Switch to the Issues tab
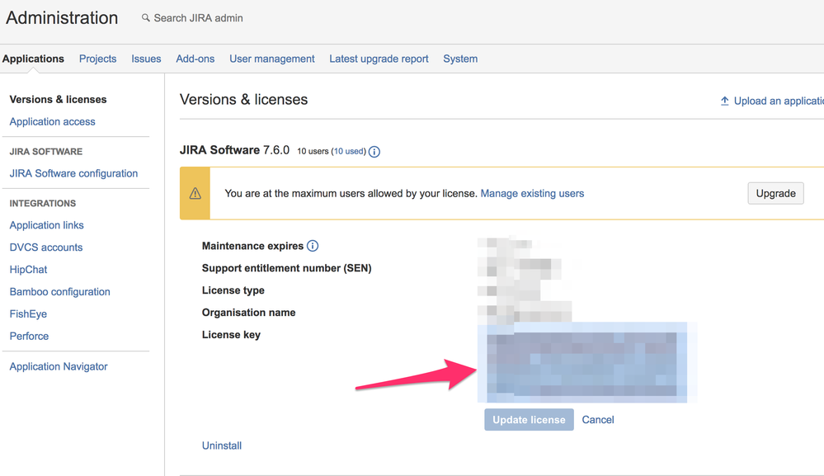824x476 pixels. [146, 59]
